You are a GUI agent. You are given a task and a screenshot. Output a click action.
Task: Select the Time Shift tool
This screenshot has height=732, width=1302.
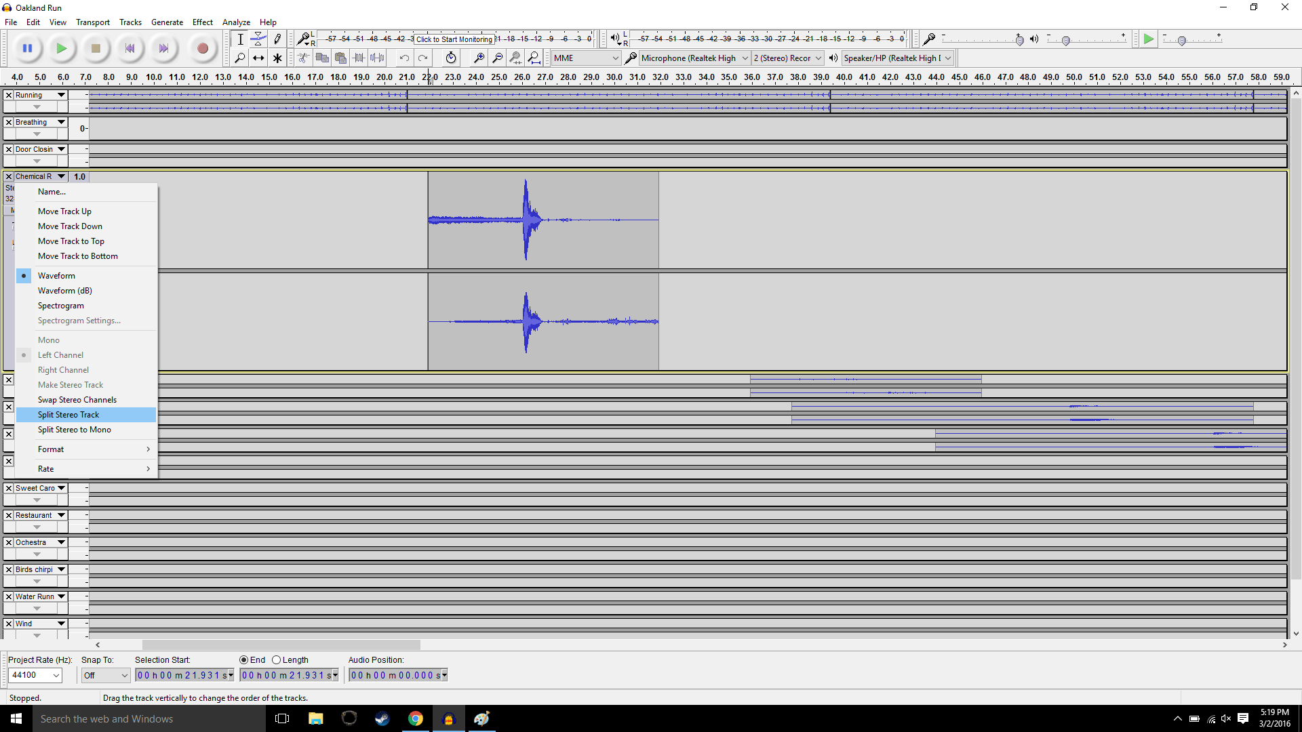click(x=258, y=58)
